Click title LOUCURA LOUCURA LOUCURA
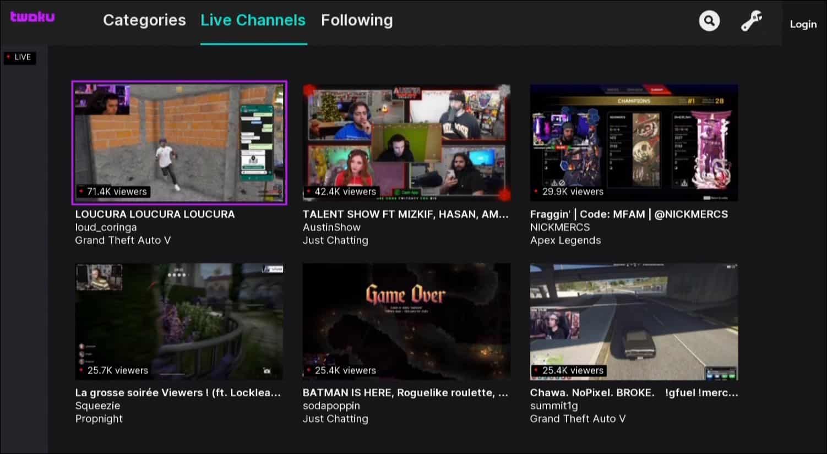 [155, 214]
